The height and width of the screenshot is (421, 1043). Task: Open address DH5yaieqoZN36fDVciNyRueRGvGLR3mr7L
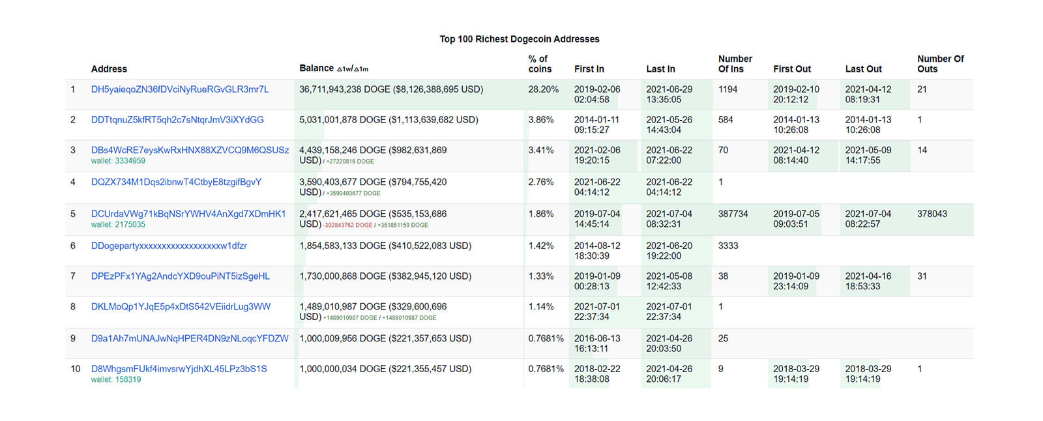180,89
